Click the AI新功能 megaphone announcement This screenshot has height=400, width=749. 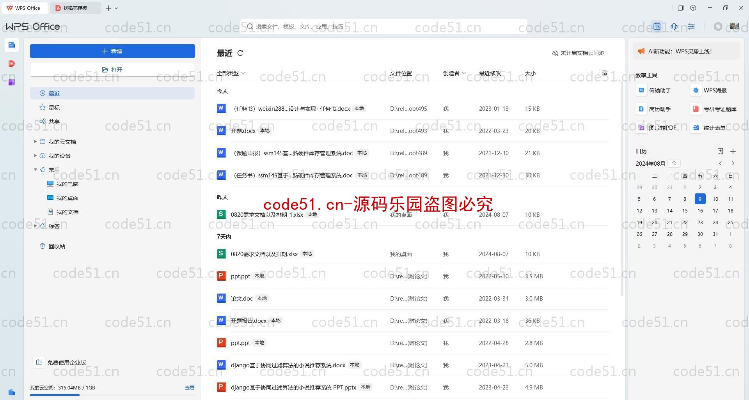[686, 51]
